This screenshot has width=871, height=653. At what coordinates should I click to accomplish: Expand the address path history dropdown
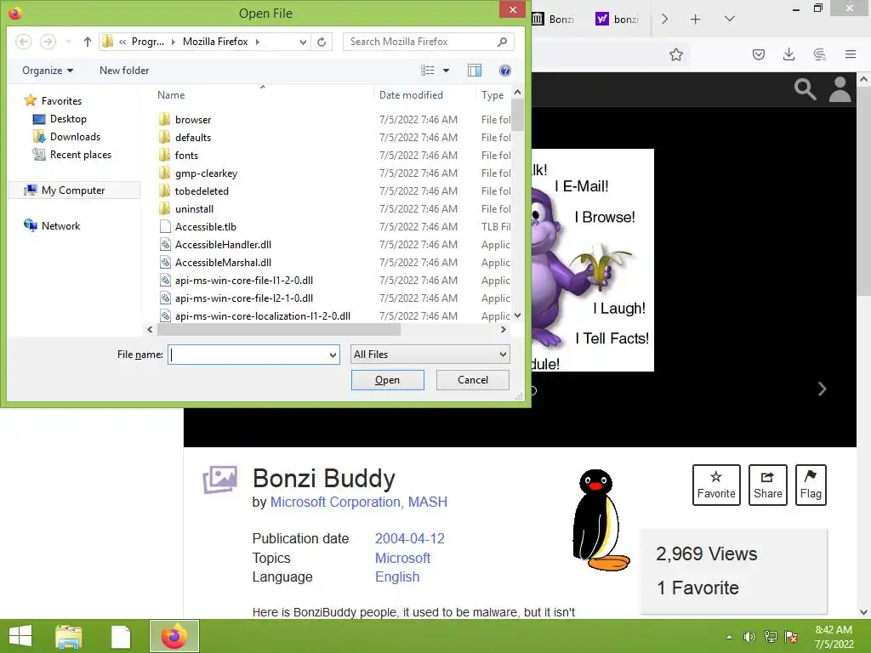[303, 42]
